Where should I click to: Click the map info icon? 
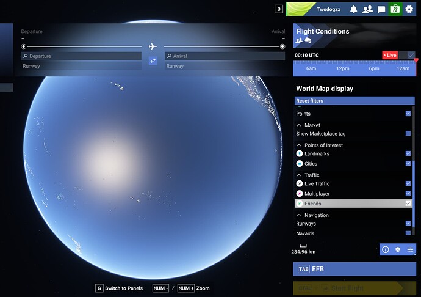pos(386,249)
